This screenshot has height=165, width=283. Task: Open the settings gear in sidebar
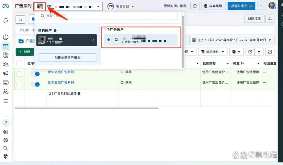pos(6,140)
